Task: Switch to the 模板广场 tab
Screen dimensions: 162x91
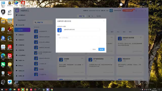Action: (x=82, y=16)
